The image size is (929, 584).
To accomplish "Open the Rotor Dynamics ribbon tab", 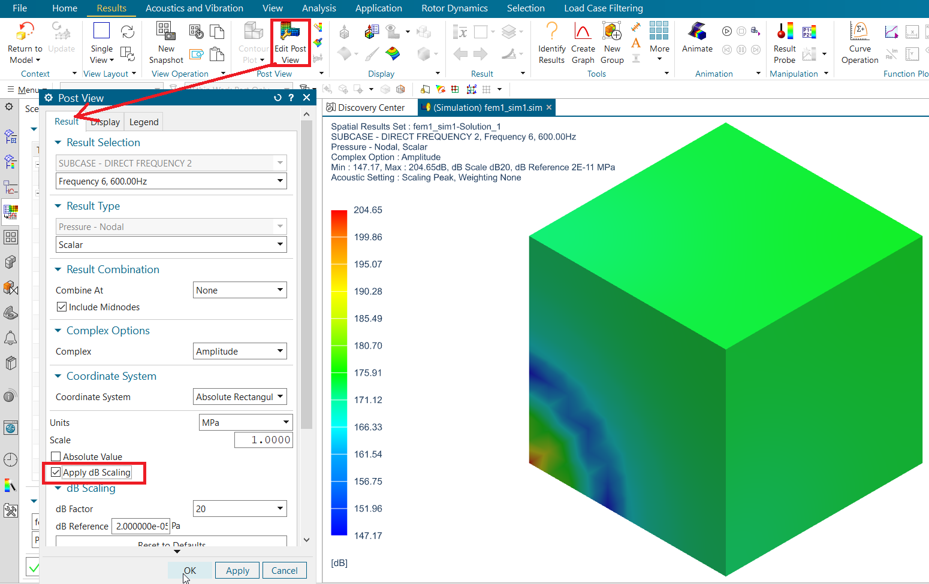I will (x=454, y=8).
